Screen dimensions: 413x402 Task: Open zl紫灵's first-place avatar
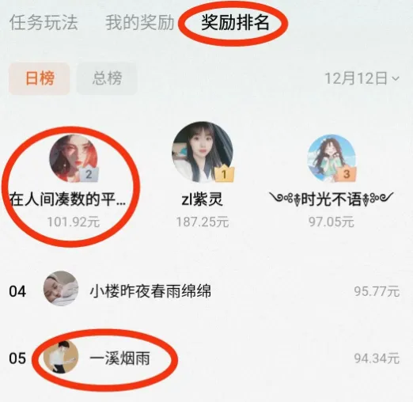point(203,152)
